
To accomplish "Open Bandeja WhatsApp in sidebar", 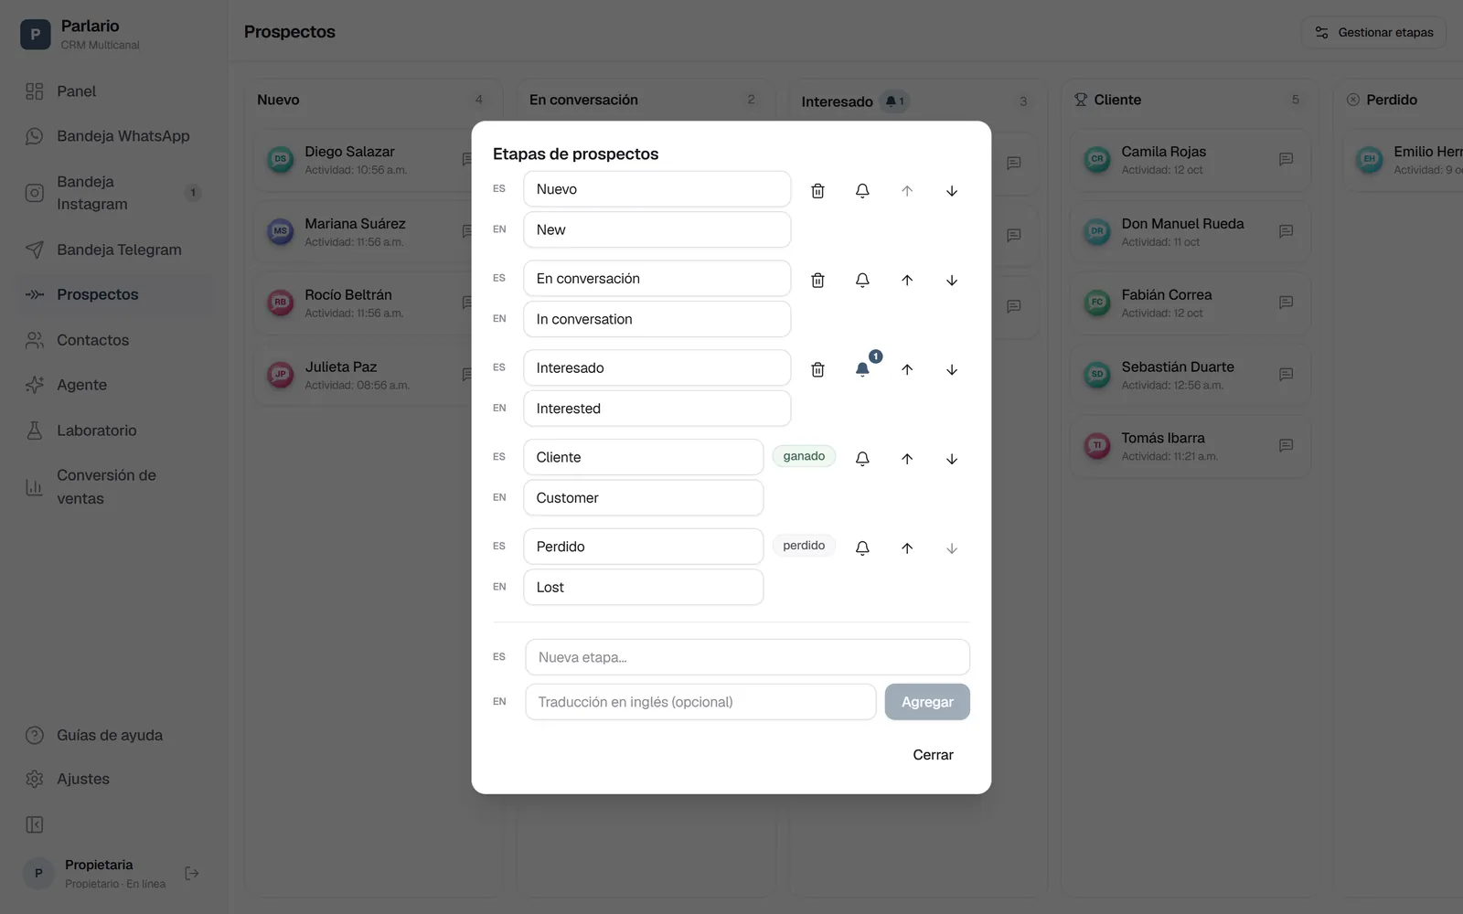I will (113, 136).
